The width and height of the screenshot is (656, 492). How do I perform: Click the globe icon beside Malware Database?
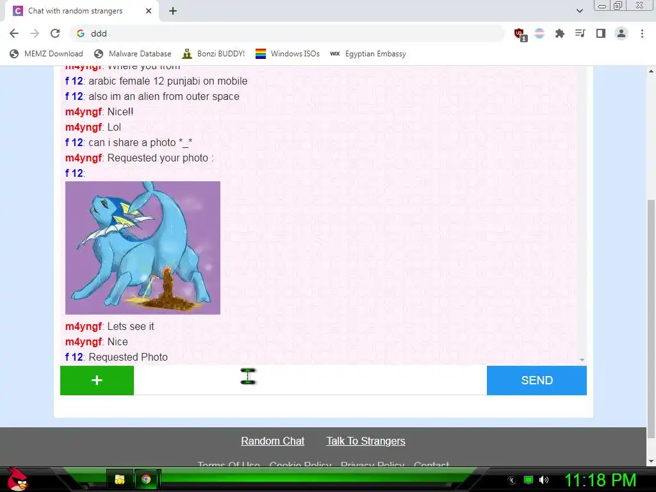99,54
